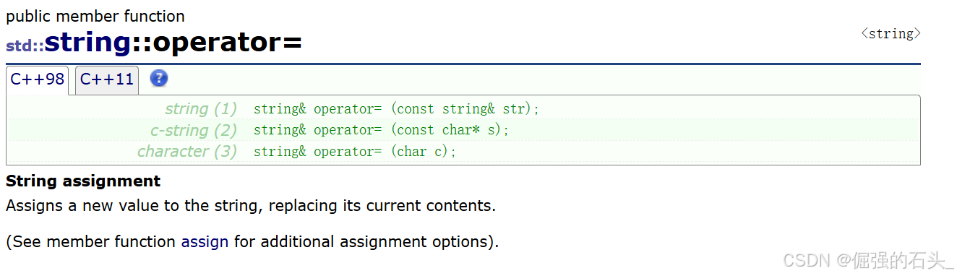The width and height of the screenshot is (957, 276).
Task: Click the 'Assigns a new value' description sentence
Action: [x=251, y=205]
